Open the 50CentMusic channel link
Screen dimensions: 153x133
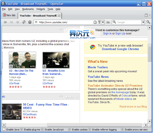pyautogui.click(x=30, y=114)
